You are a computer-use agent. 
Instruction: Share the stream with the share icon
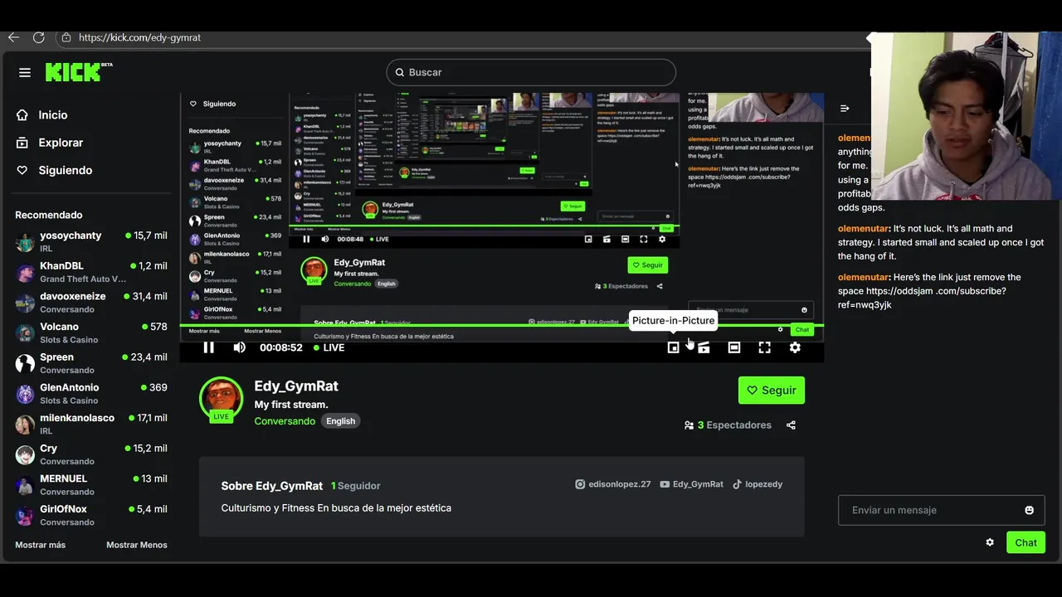[791, 425]
